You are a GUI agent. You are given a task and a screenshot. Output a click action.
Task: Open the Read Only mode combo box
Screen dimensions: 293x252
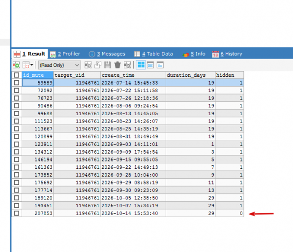click(x=59, y=65)
